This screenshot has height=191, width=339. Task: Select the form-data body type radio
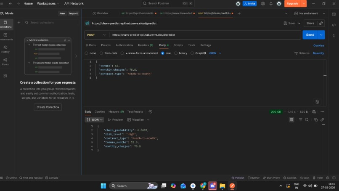[101, 53]
